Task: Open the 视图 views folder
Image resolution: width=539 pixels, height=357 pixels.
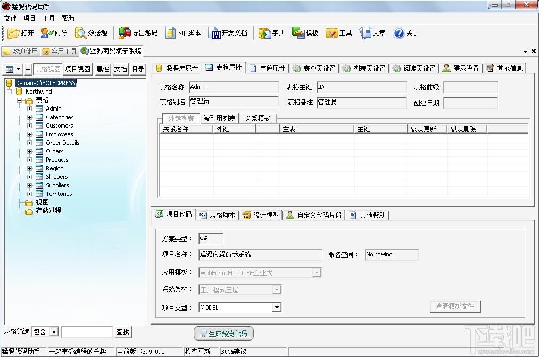Action: (42, 202)
